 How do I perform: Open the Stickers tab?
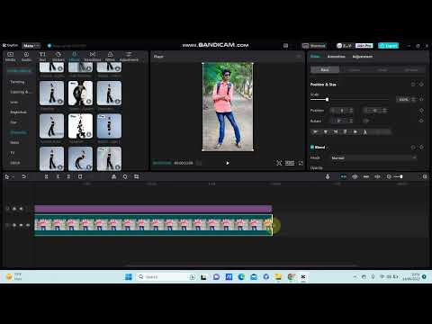pos(58,57)
